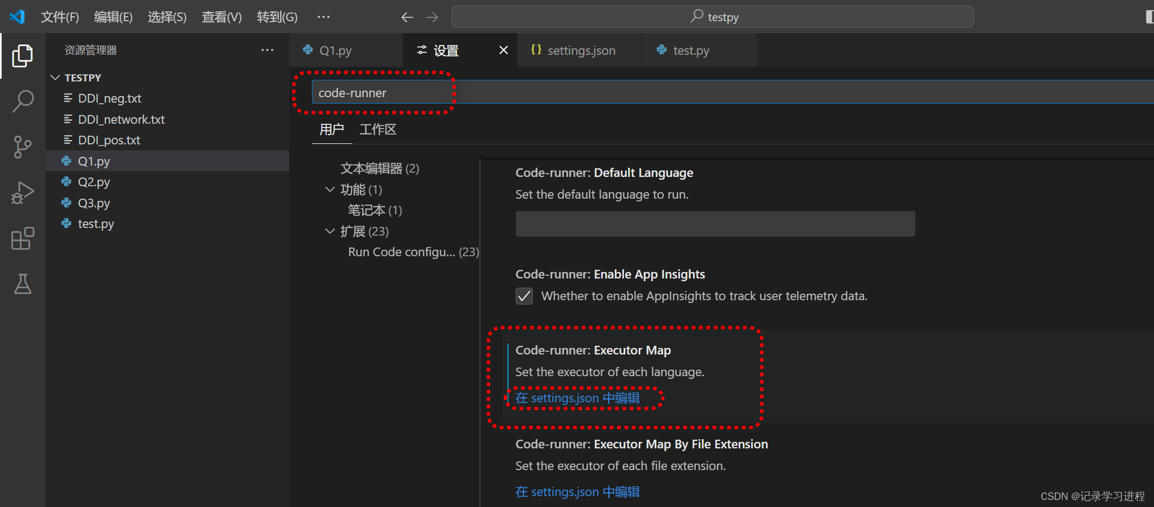Open more actions ellipsis in Explorer header

click(267, 50)
